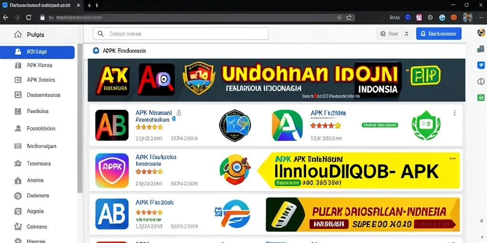Click the avatar icon atop the right side panel

[481, 32]
